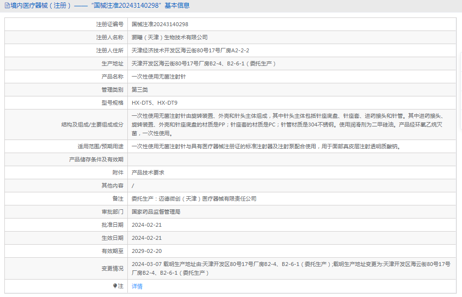Click the 注册证编号 label

point(109,24)
